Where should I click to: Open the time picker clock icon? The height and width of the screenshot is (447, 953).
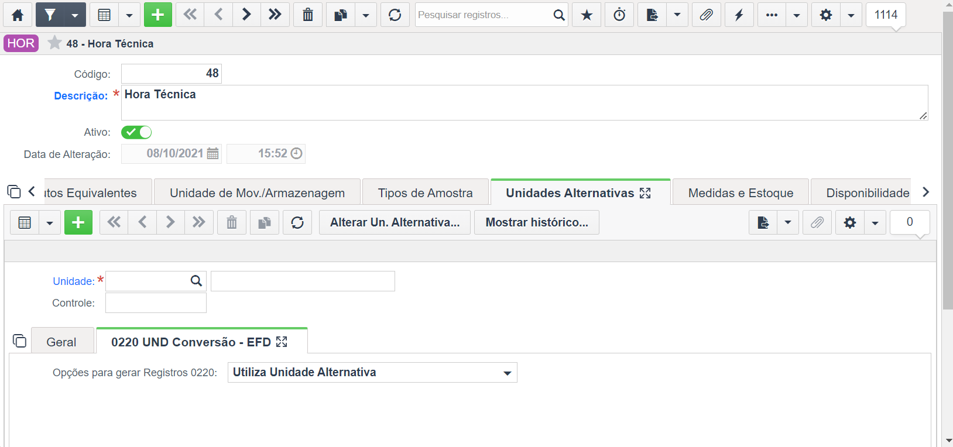(x=297, y=153)
